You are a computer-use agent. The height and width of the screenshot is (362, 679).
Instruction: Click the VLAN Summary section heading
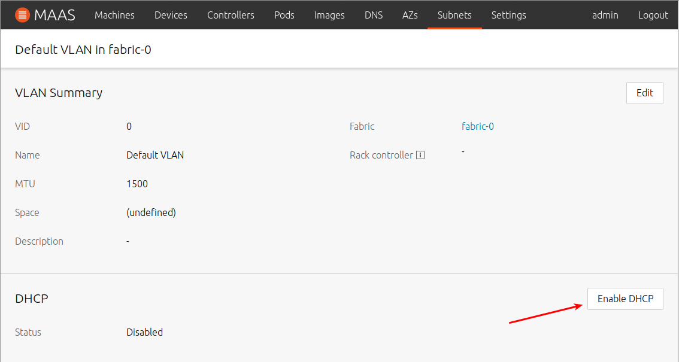(59, 93)
